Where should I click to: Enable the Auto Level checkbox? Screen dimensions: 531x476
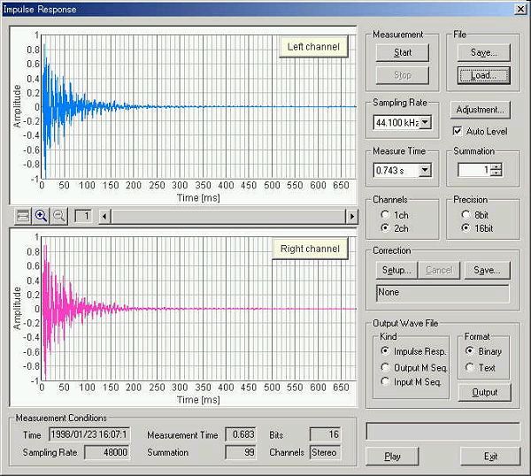(458, 132)
